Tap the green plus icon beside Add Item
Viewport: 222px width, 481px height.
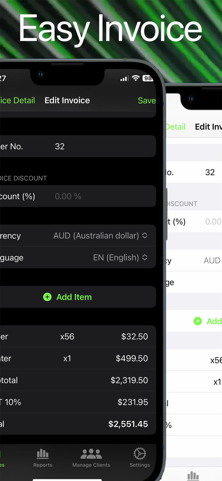(x=47, y=297)
